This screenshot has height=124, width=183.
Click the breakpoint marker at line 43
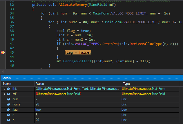coord(3,52)
